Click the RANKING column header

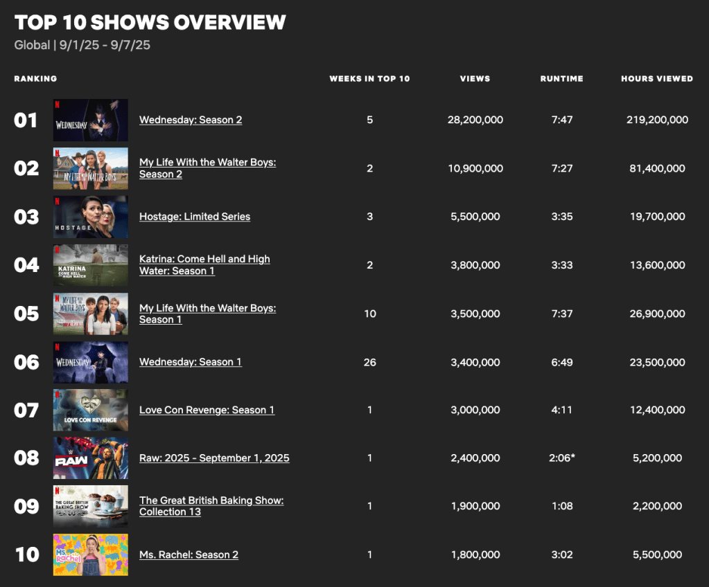coord(36,79)
